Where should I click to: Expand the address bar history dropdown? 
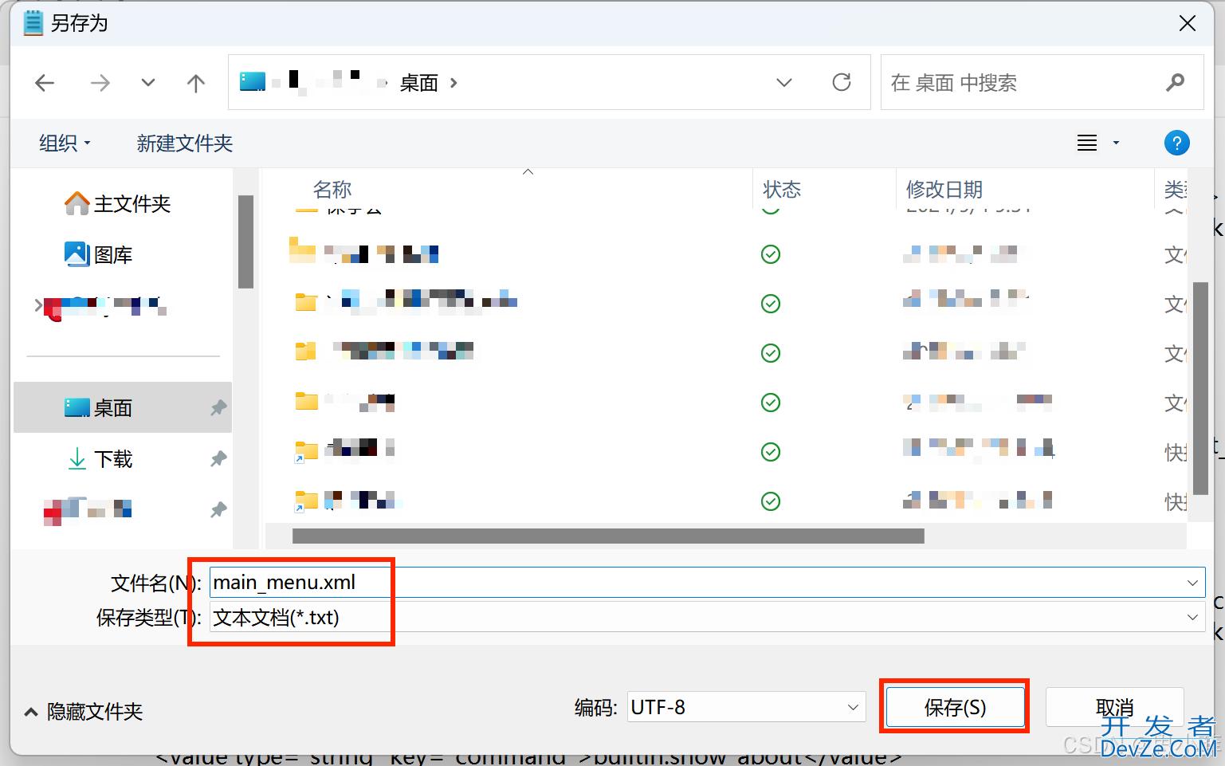(x=784, y=82)
